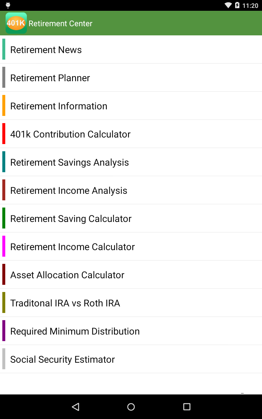Open the Retirement Saving Calculator
The image size is (262, 419).
(x=71, y=219)
